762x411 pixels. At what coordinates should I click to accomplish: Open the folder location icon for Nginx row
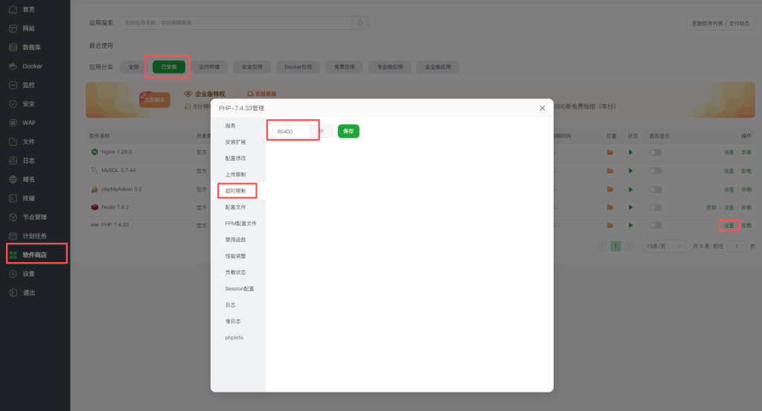click(x=609, y=152)
